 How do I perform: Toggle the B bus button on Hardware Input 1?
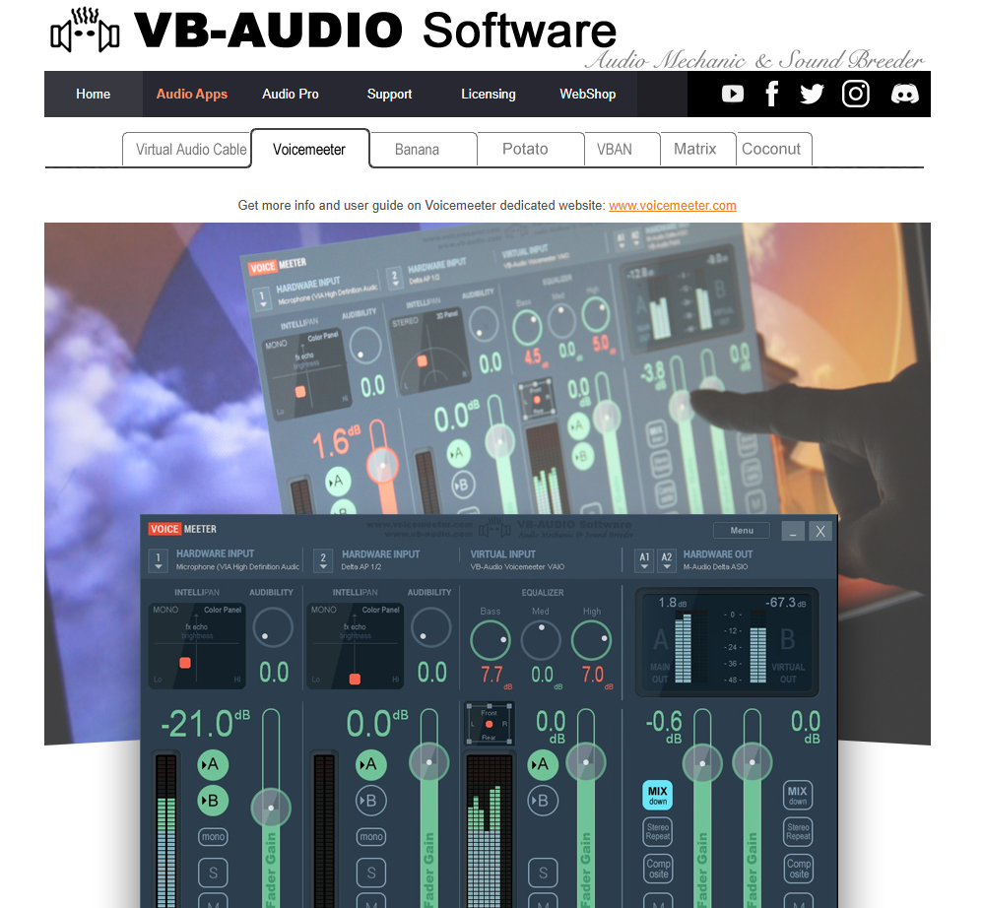tap(213, 801)
